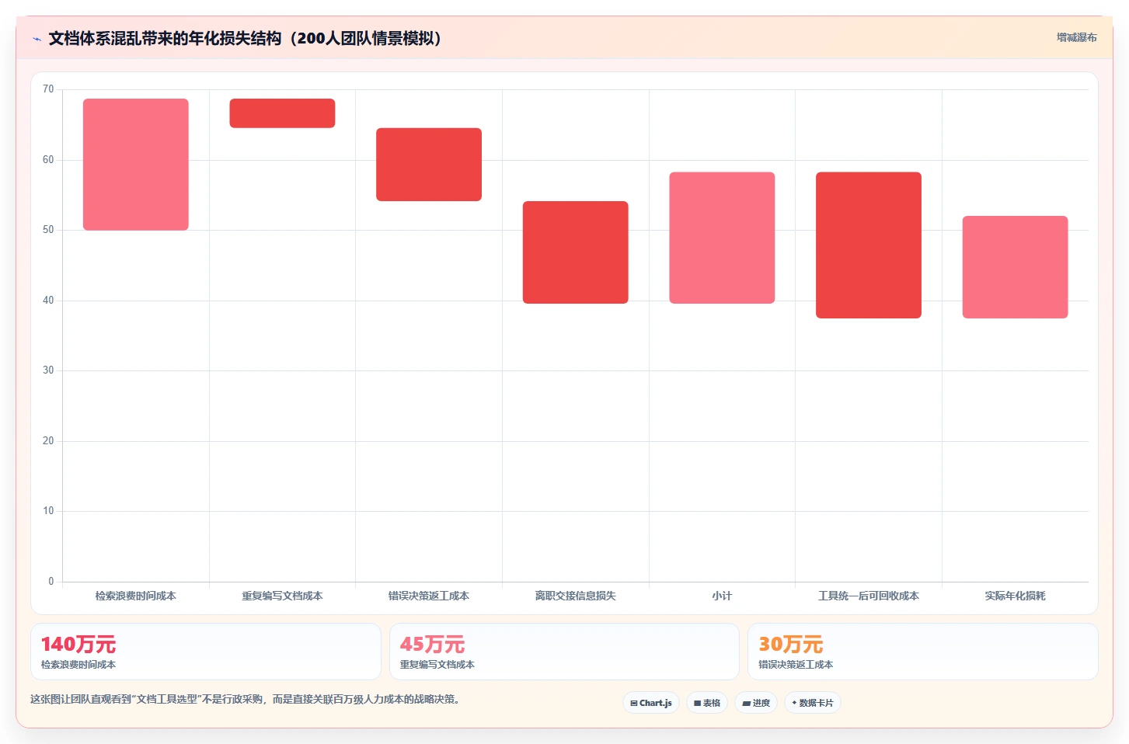Click the x-axis label 错误决策返工成本
1129x744 pixels.
[x=429, y=596]
